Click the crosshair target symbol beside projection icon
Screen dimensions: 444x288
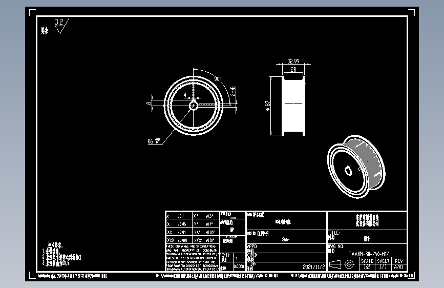coord(349,264)
